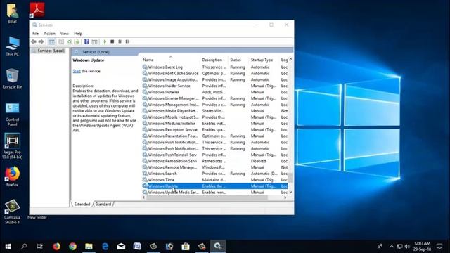Open the Windows Start menu
This screenshot has width=450, height=253.
pos(8,247)
